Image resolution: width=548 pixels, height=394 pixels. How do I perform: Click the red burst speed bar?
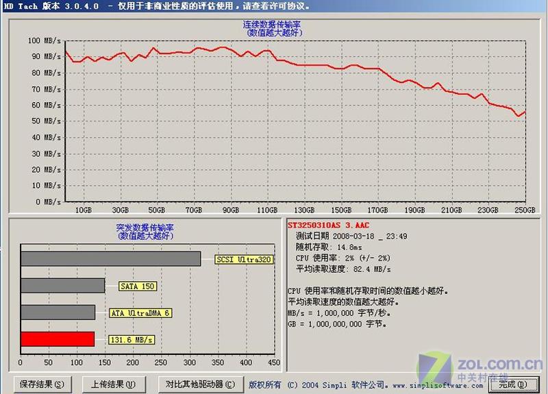click(x=58, y=339)
